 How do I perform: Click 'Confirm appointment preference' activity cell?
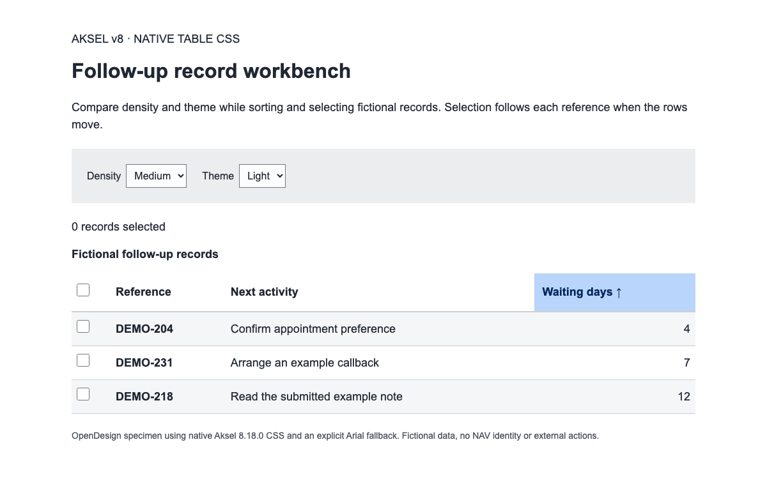(x=313, y=329)
